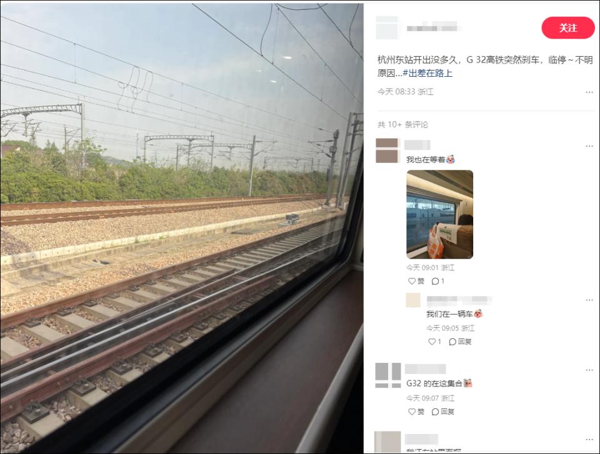This screenshot has height=454, width=600.
Task: Open more options for the bottom comment
Action: (589, 440)
